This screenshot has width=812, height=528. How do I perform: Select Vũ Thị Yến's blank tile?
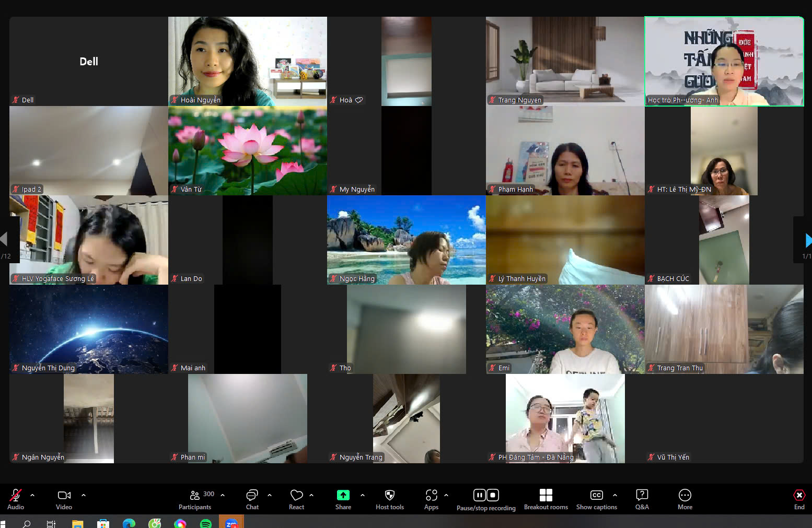pos(724,418)
